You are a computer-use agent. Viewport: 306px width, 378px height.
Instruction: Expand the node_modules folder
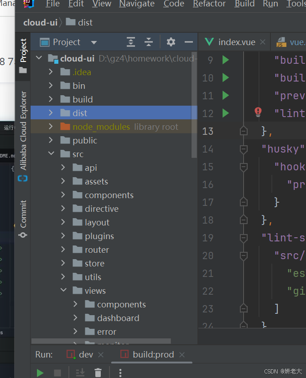pyautogui.click(x=51, y=127)
